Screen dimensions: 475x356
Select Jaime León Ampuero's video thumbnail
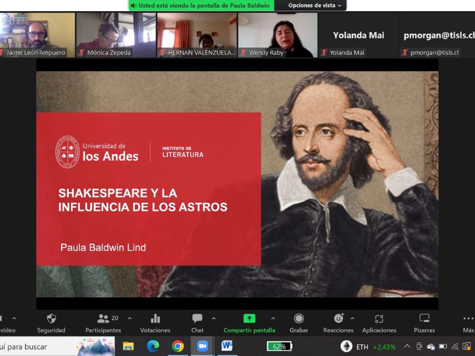[37, 35]
